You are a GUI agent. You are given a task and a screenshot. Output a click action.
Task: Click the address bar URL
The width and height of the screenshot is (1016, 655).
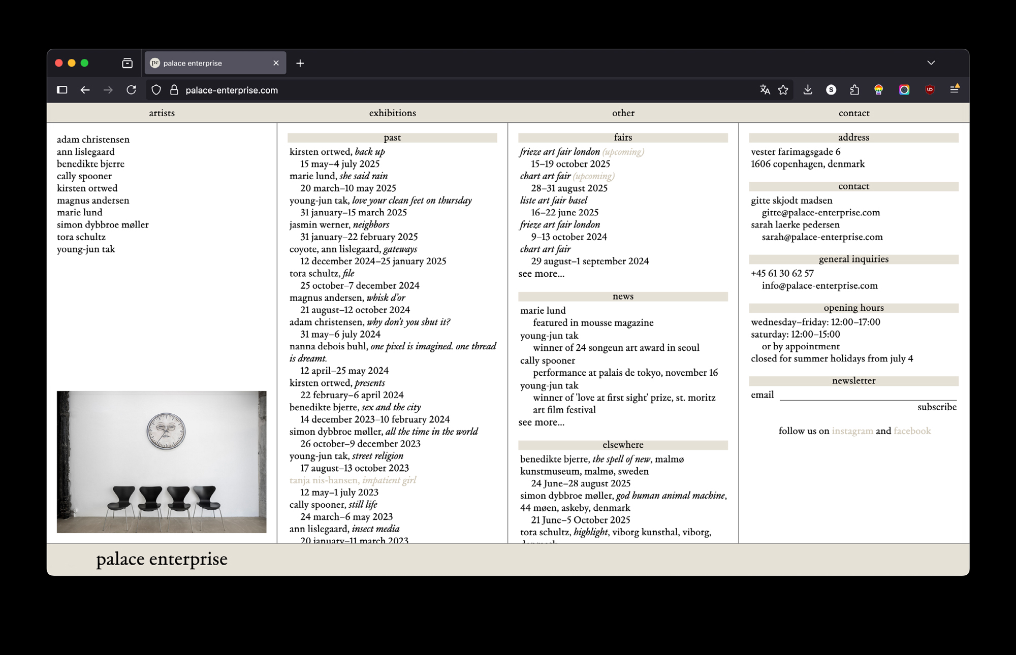pos(232,90)
